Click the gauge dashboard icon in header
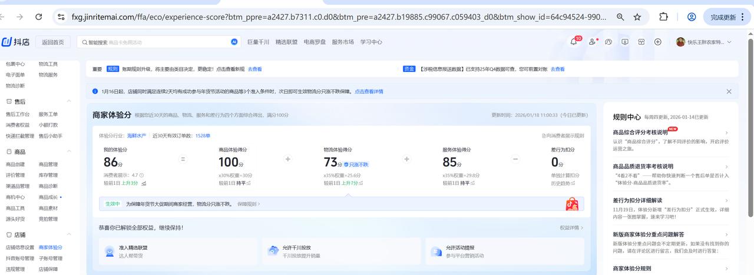 [609, 42]
